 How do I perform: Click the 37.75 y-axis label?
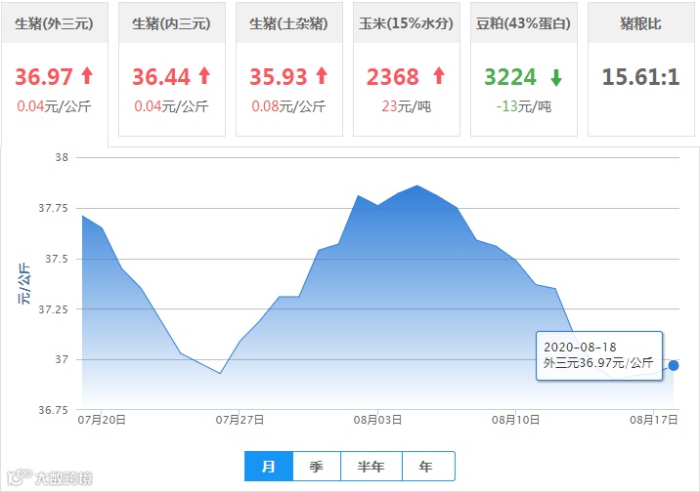(53, 208)
